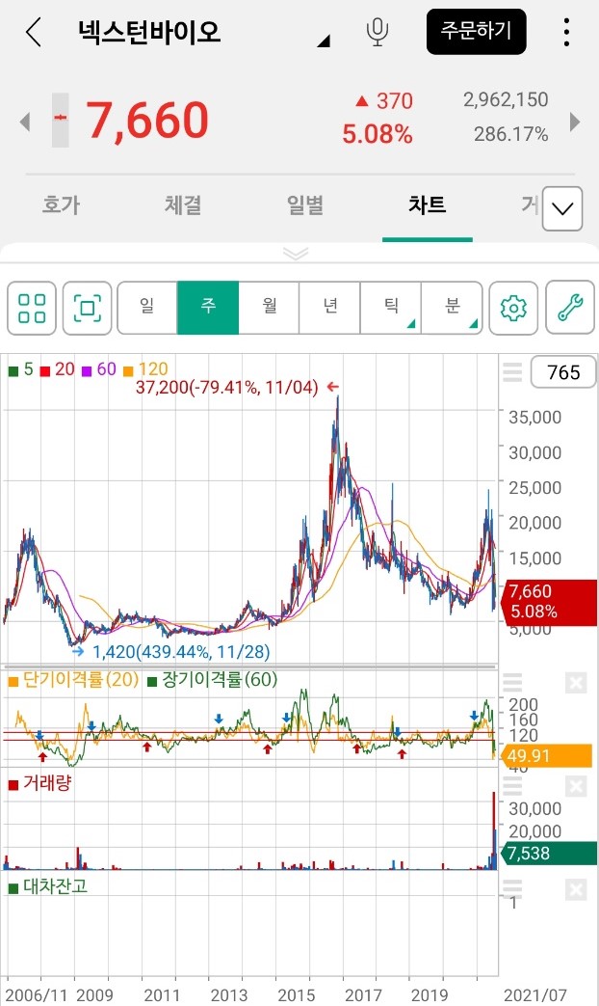599x1006 pixels.
Task: Open volume panel hamburger menu
Action: coord(512,786)
